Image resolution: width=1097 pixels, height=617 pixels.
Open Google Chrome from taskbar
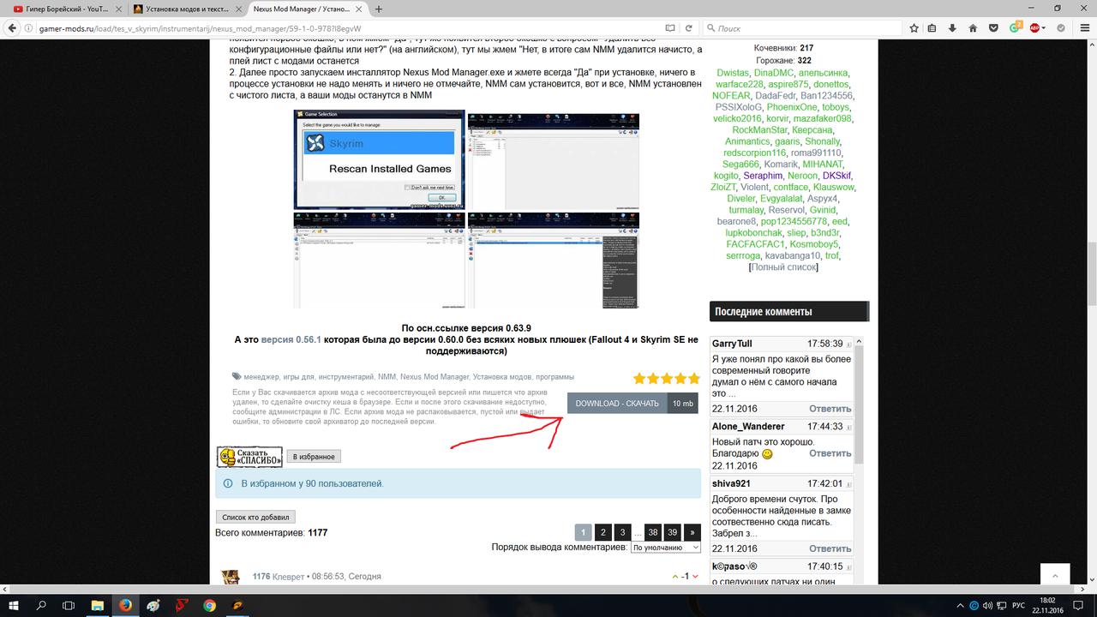(209, 605)
